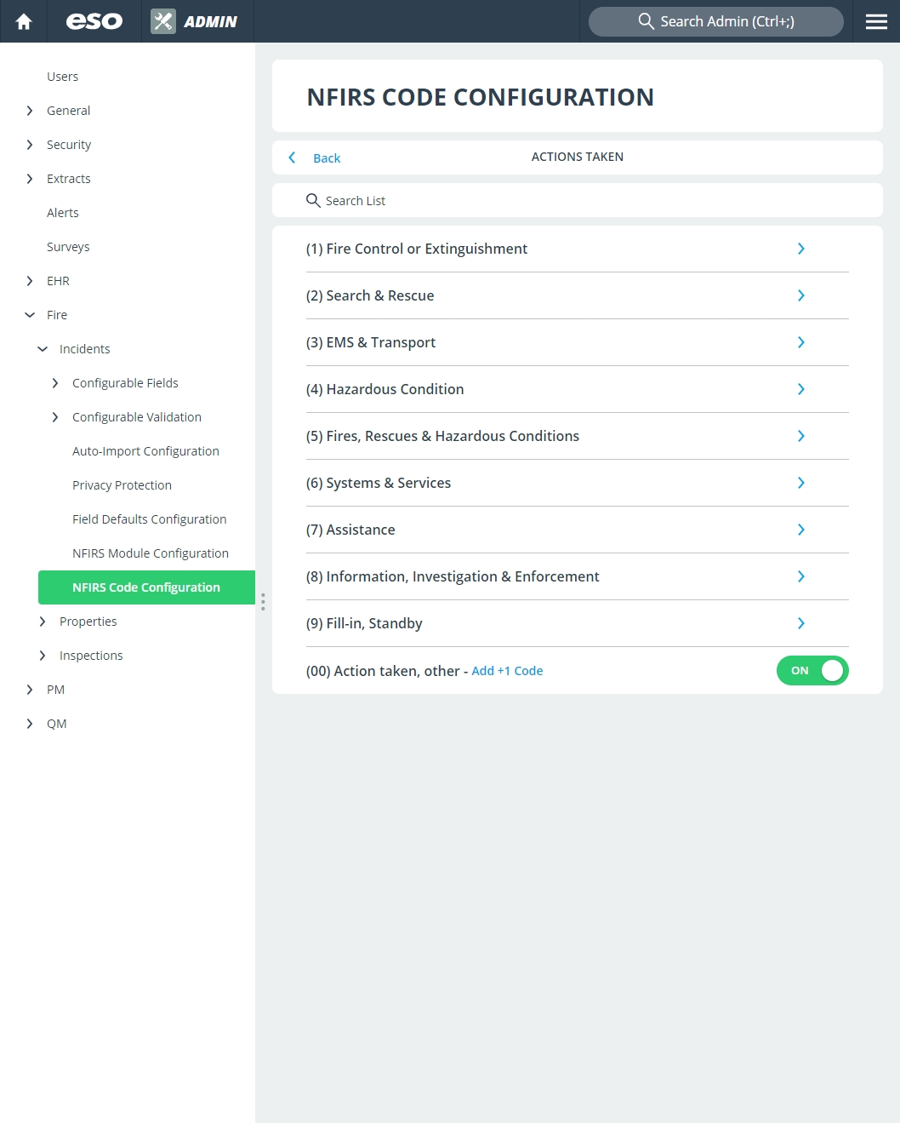Toggle off Action taken, other switch
This screenshot has height=1123, width=900.
[x=812, y=670]
